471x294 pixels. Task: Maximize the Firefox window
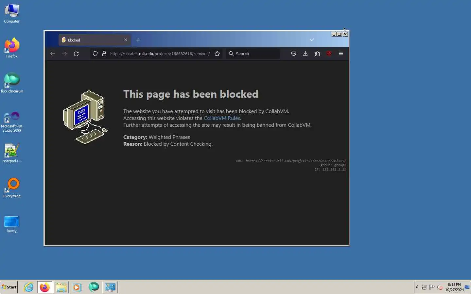(340, 34)
